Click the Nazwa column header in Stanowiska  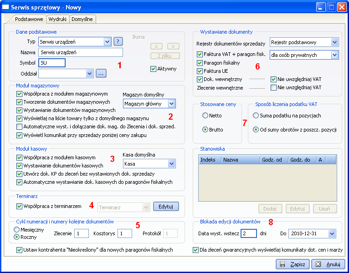coord(241,160)
